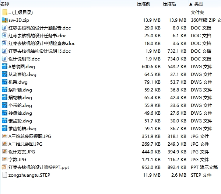Click the 360压缩 ZIP type cell
The height and width of the screenshot is (194, 221).
[x=206, y=20]
